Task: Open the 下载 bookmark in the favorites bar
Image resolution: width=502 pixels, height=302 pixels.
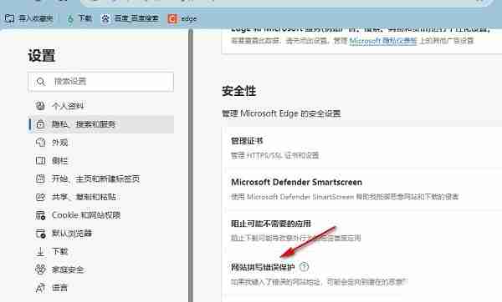Action: pos(79,18)
